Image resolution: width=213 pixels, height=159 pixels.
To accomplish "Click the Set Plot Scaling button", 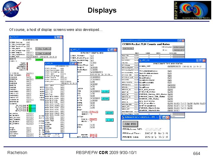I will coord(178,47).
